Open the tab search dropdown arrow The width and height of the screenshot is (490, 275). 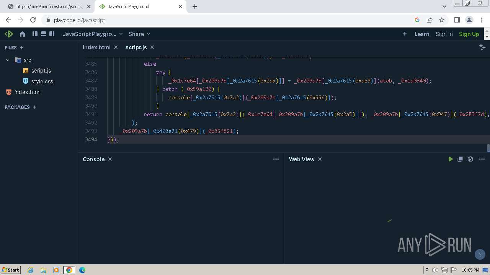coord(444,6)
